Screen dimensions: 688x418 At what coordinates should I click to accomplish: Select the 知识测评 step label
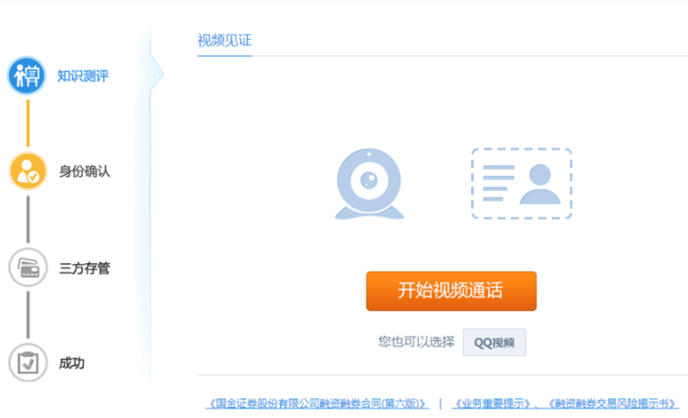coord(83,76)
